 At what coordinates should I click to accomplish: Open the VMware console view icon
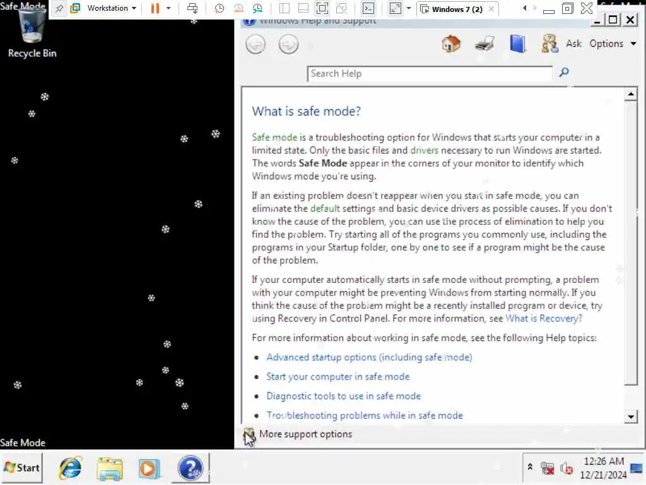(x=368, y=9)
